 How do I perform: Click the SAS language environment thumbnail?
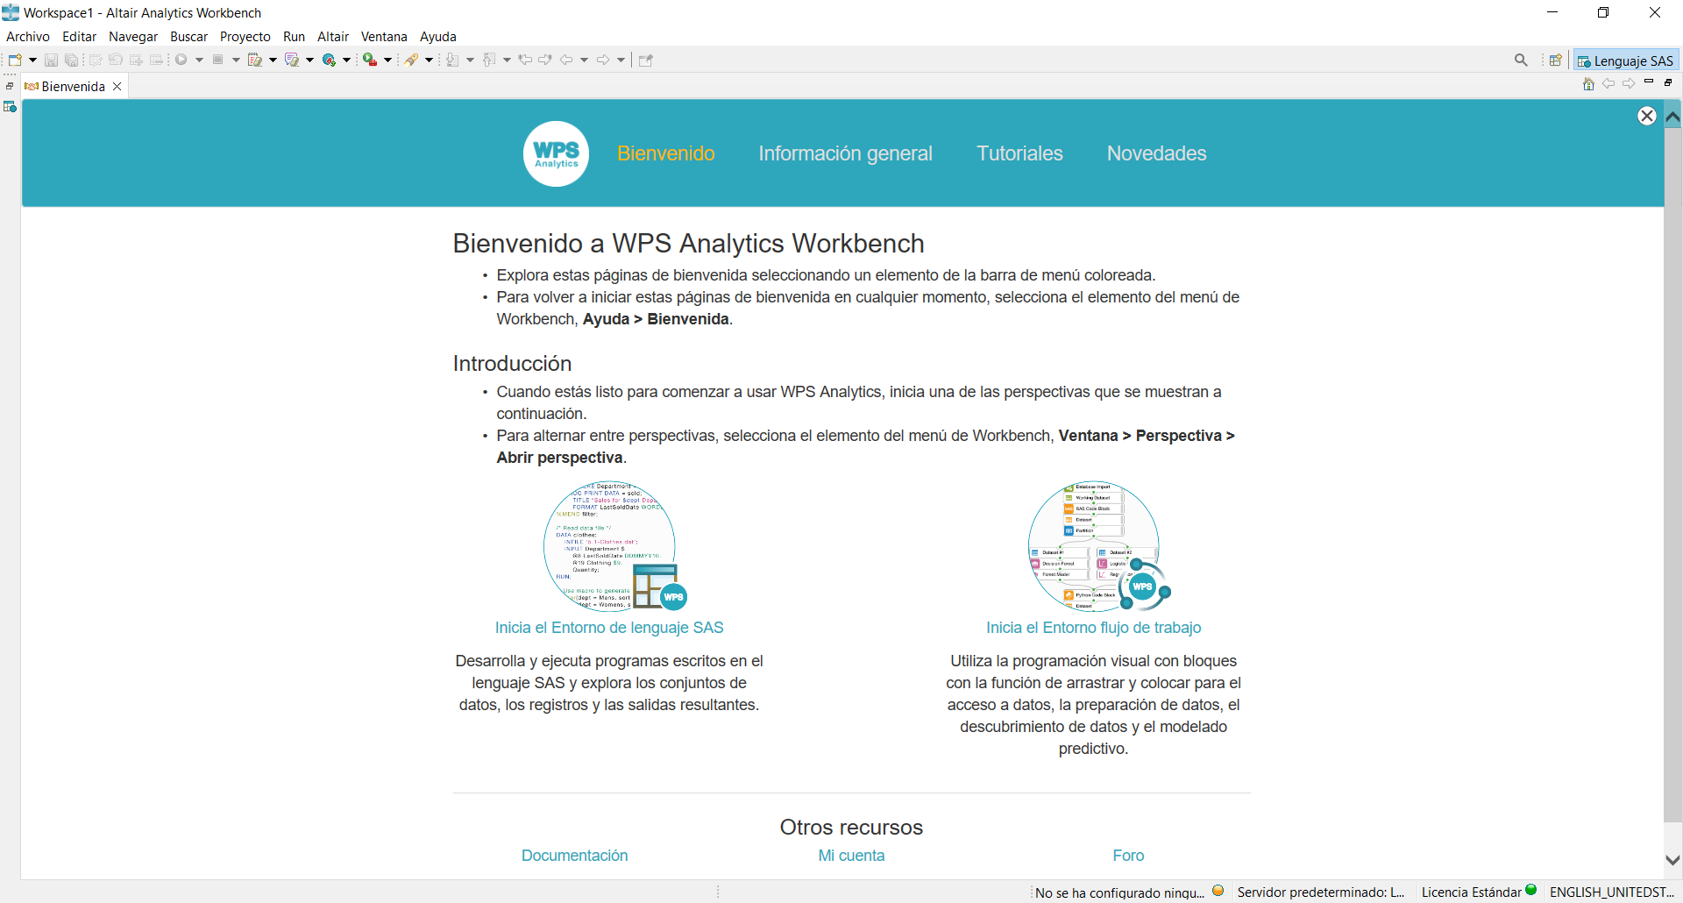click(614, 545)
